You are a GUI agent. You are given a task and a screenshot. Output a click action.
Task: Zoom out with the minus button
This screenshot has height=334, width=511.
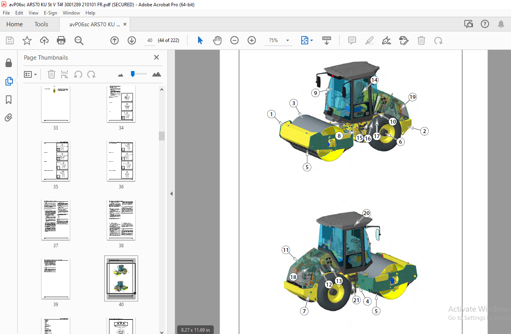235,40
